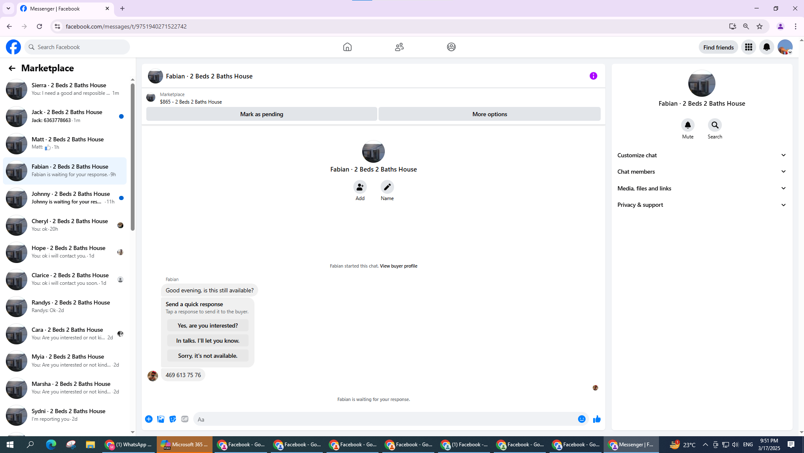This screenshot has height=453, width=804.
Task: Open the Sydni conversation
Action: 65,415
